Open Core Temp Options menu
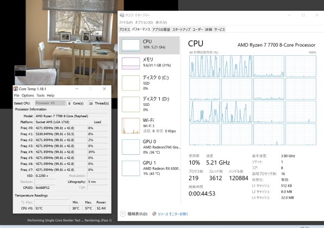 click(x=28, y=96)
